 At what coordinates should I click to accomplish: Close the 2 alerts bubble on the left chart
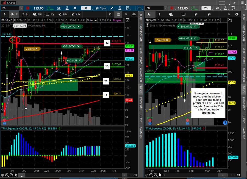[36, 49]
